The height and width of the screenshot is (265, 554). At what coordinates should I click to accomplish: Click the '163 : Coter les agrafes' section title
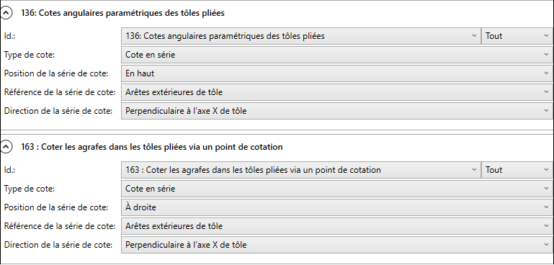pyautogui.click(x=151, y=147)
